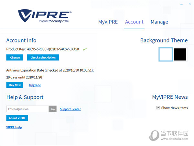Image resolution: width=194 pixels, height=146 pixels.
Task: Switch to the Account tab
Action: 134,22
